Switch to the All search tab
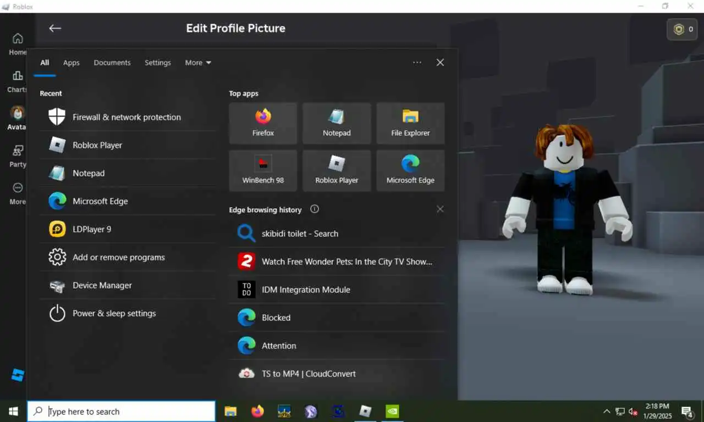 (x=45, y=63)
